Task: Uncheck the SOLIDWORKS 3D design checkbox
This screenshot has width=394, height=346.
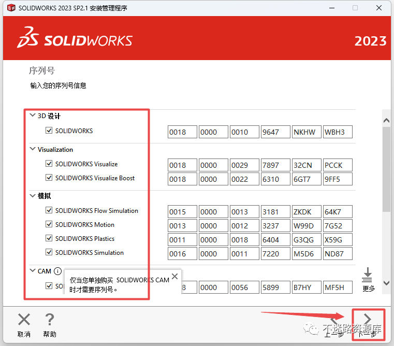Action: (49, 130)
